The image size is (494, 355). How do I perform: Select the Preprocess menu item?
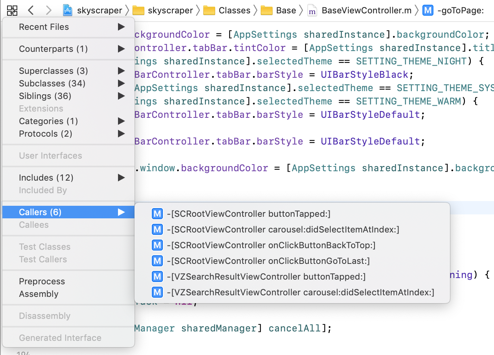pyautogui.click(x=42, y=282)
